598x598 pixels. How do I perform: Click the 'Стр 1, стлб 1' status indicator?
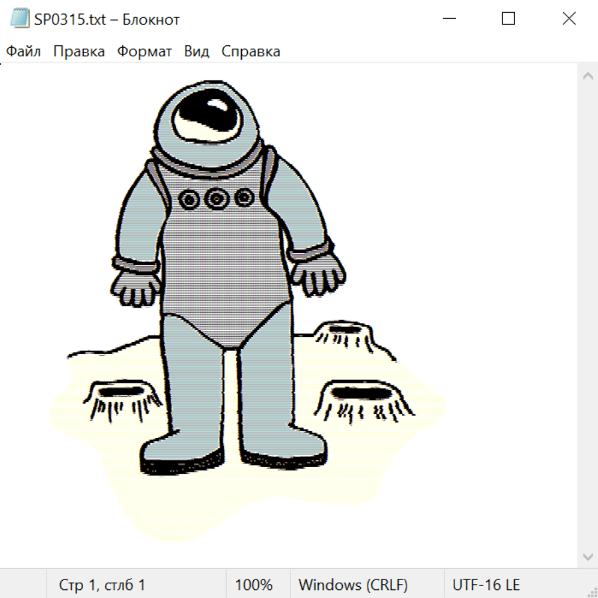click(102, 585)
